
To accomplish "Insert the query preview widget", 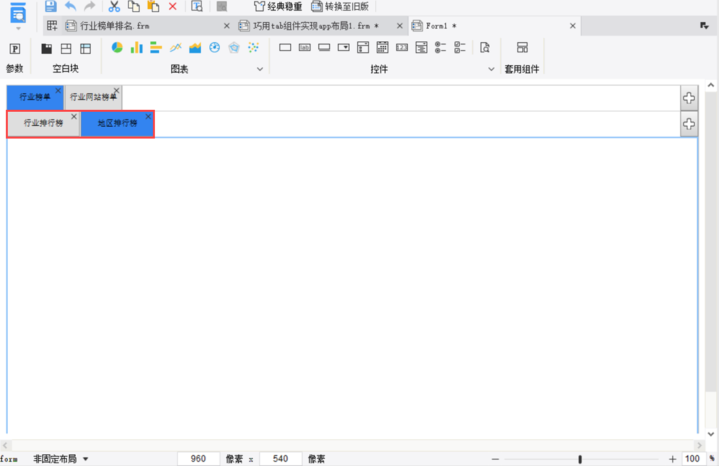I will tap(485, 47).
